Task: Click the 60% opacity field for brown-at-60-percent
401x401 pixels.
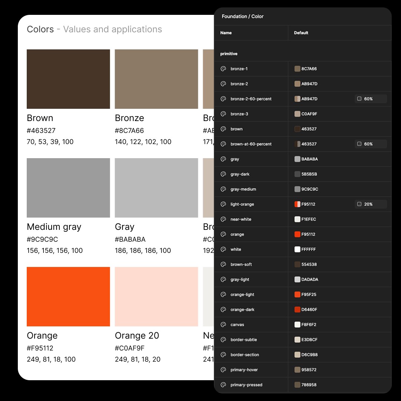Action: pos(371,144)
